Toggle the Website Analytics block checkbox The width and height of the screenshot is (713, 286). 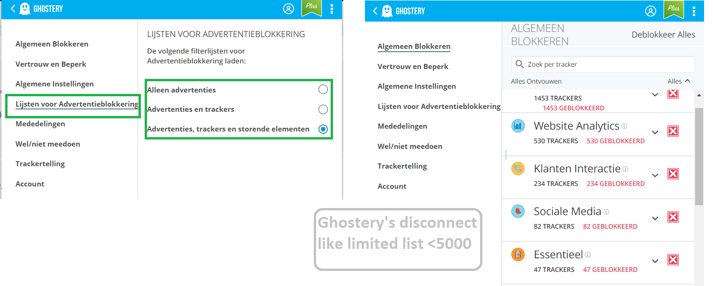[673, 131]
